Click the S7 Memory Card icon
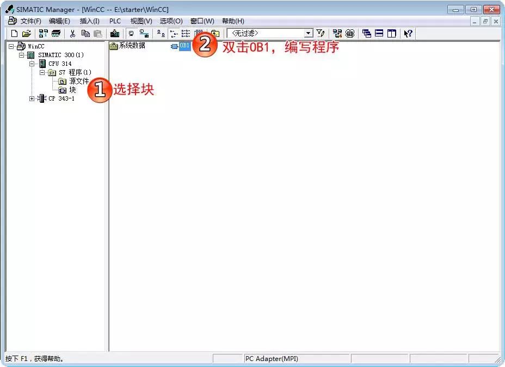 pyautogui.click(x=56, y=34)
